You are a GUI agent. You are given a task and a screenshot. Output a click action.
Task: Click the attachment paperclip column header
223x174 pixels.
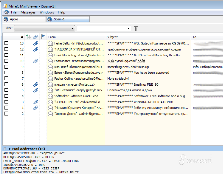(36, 37)
